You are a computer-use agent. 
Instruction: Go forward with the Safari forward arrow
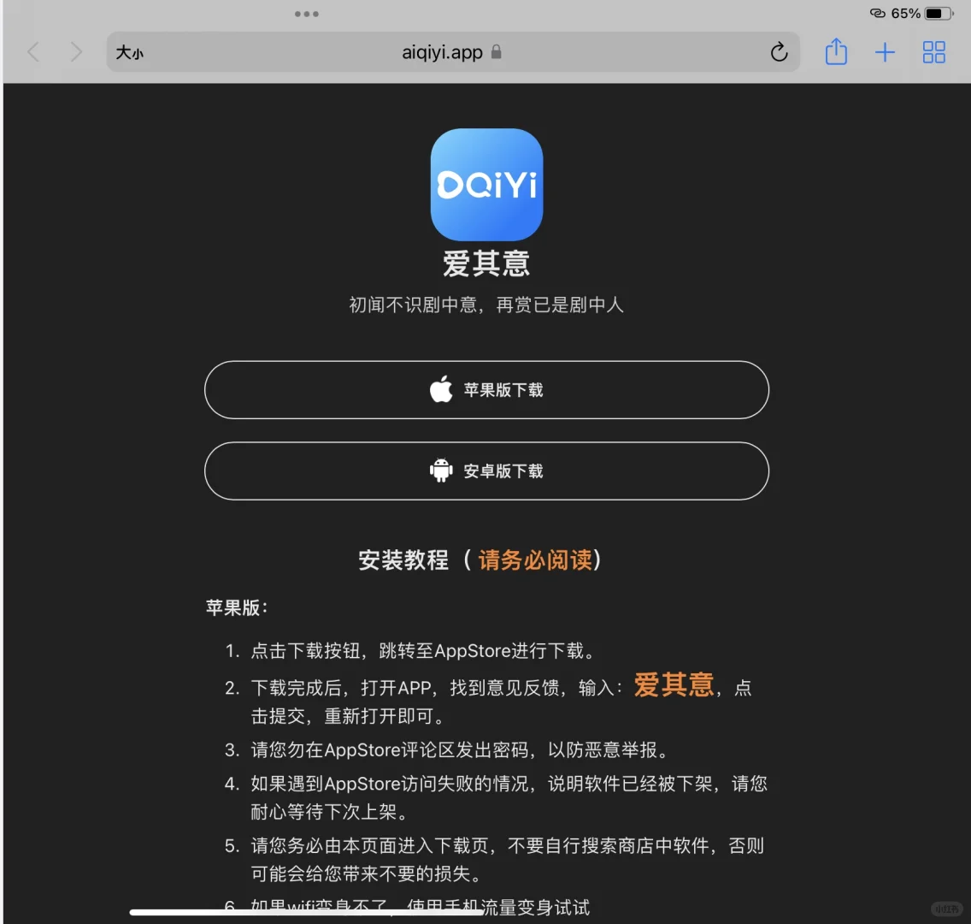click(x=75, y=52)
